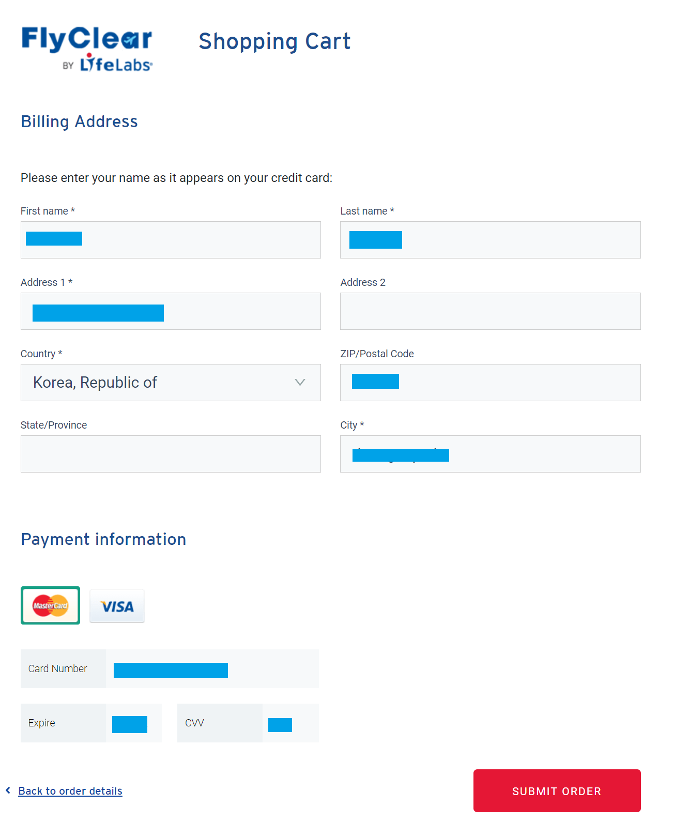Click the Address 1 input field
The width and height of the screenshot is (689, 821).
point(171,311)
